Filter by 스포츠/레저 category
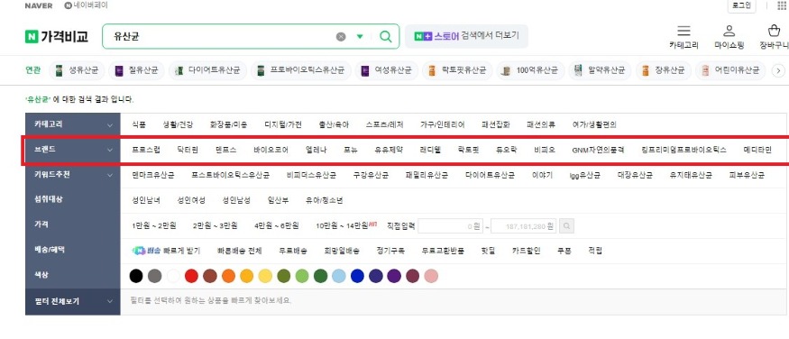The image size is (789, 339). [x=384, y=124]
